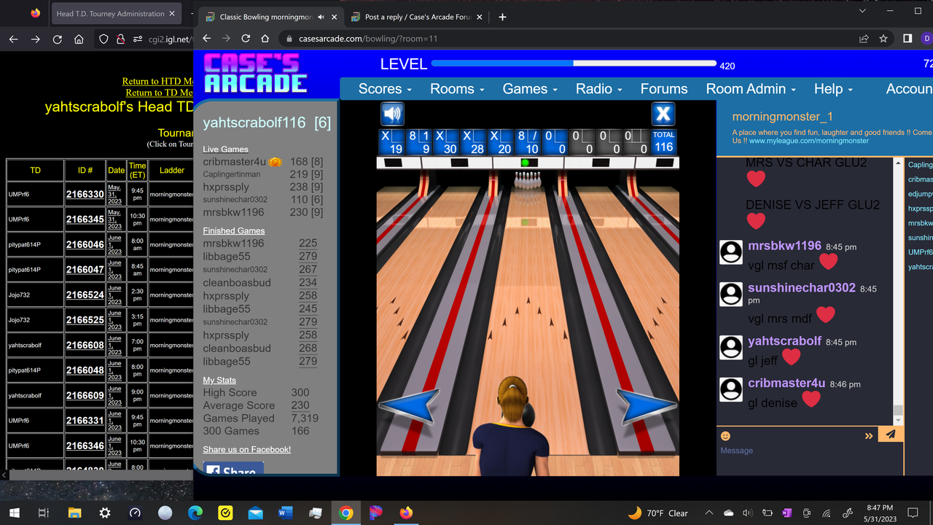Screen dimensions: 933x525
Task: Share this page icon in Chrome address bar
Action: coord(864,39)
